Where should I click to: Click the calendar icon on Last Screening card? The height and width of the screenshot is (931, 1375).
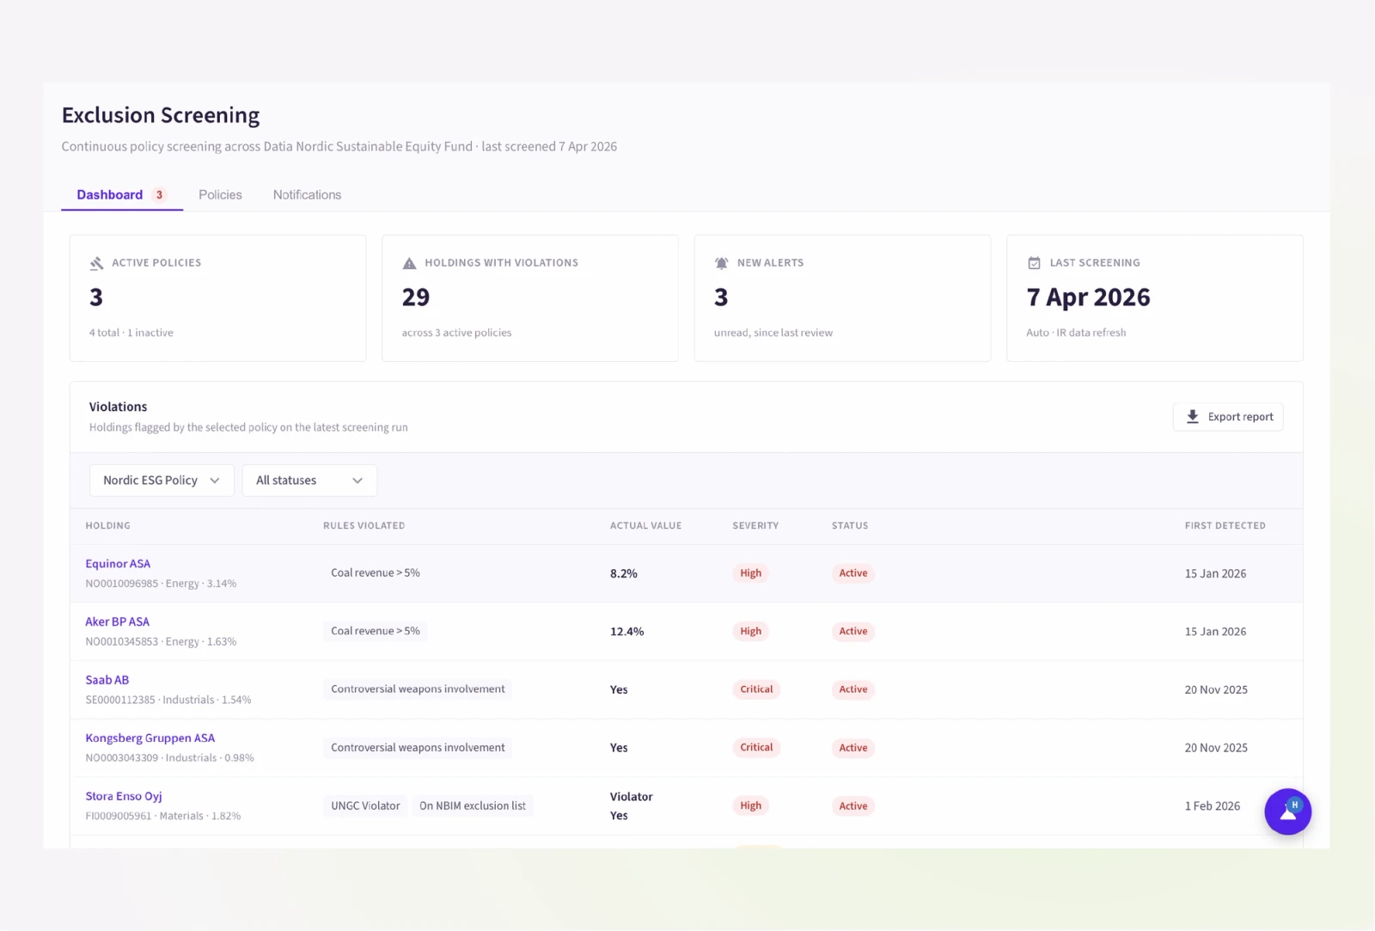1034,263
